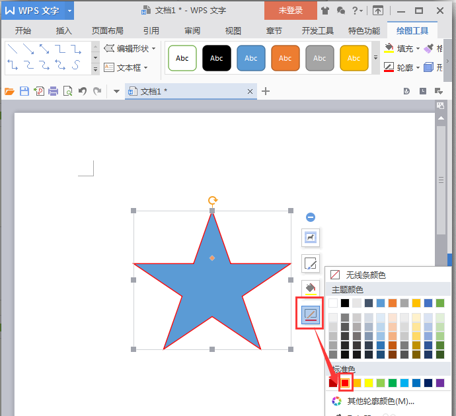Image resolution: width=456 pixels, height=416 pixels.
Task: Open 其他轮廓颜色(M)... option
Action: coord(381,401)
